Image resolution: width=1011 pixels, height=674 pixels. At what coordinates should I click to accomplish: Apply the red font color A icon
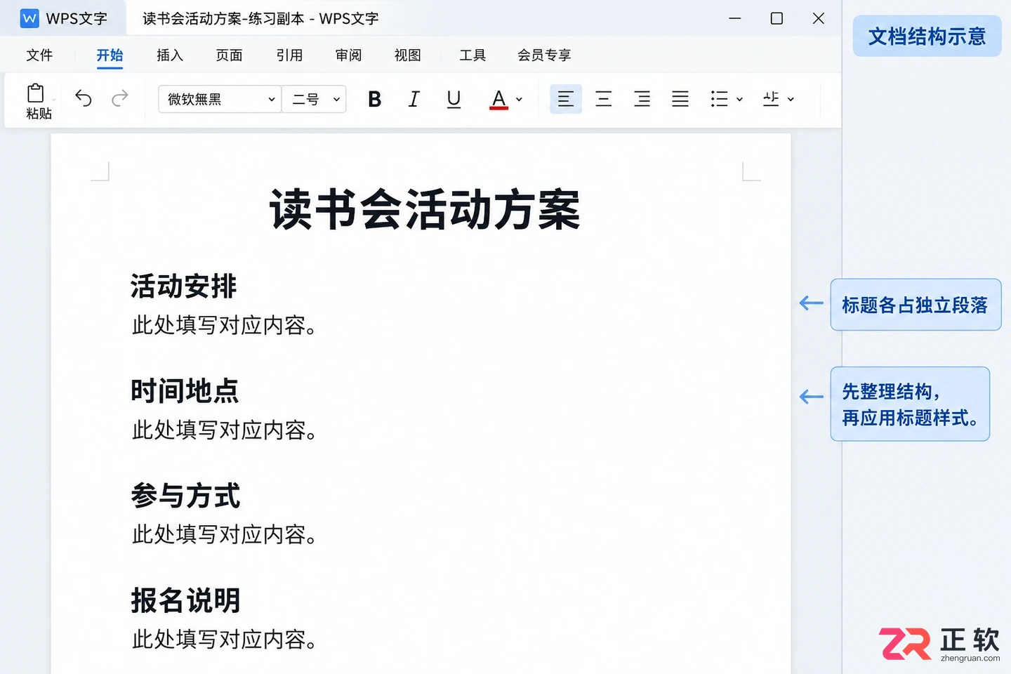point(498,100)
